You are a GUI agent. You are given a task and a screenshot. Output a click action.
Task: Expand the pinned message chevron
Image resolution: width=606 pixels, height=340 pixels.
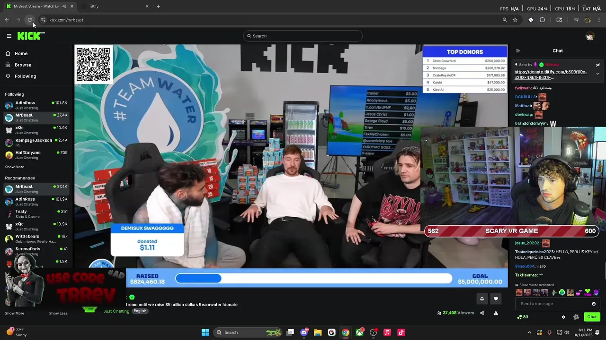tap(597, 74)
